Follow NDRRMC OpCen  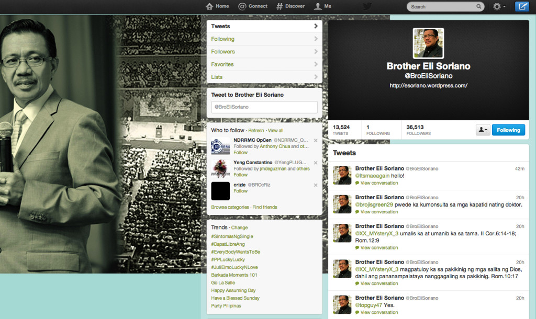(240, 152)
